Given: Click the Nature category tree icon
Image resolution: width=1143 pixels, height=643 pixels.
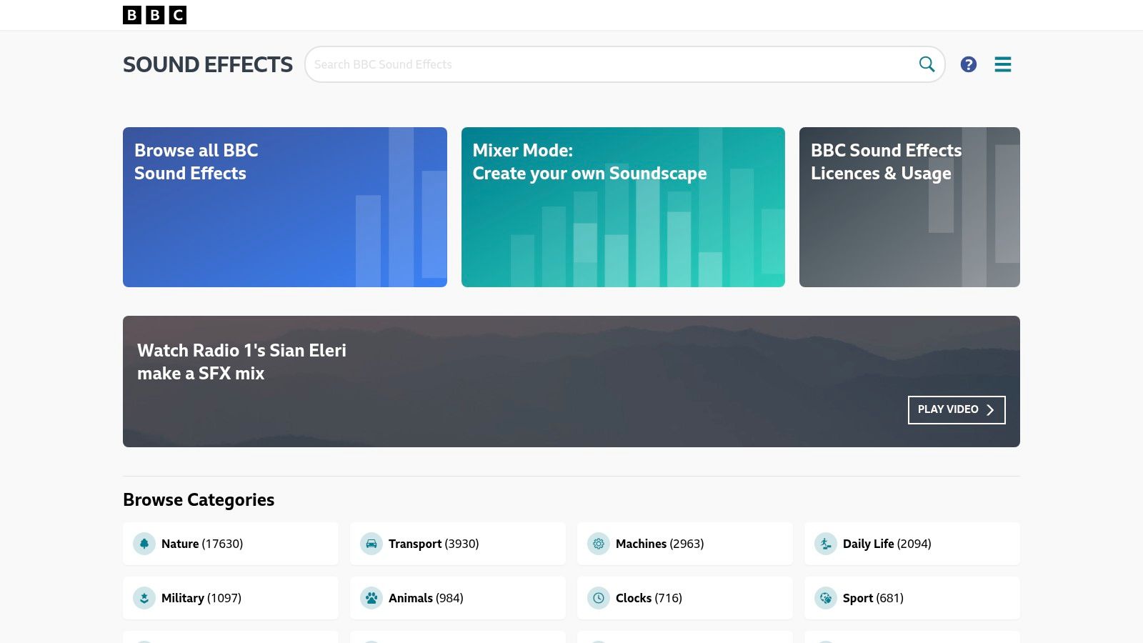Looking at the screenshot, I should tap(144, 544).
